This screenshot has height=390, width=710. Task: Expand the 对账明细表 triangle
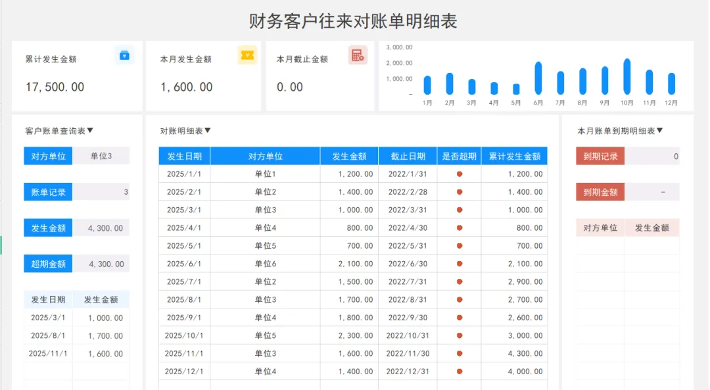click(207, 130)
